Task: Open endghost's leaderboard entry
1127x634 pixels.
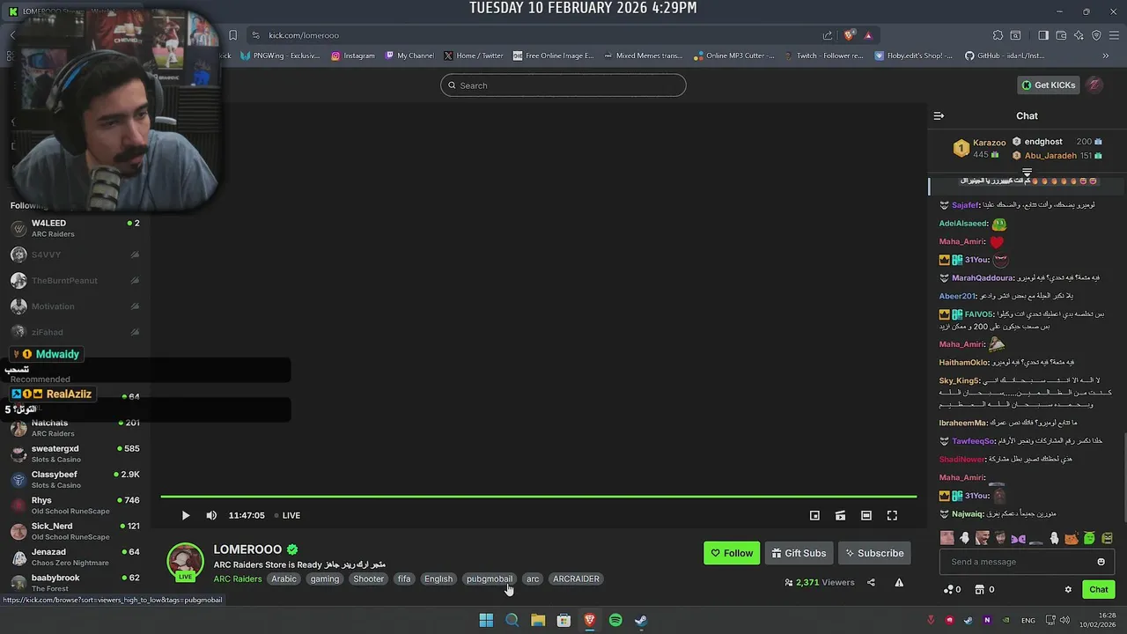Action: tap(1057, 141)
